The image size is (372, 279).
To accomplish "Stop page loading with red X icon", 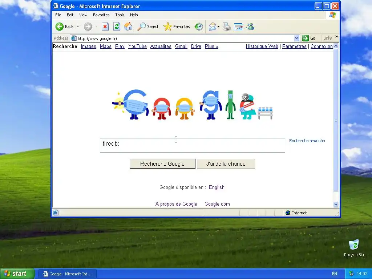I will (105, 27).
